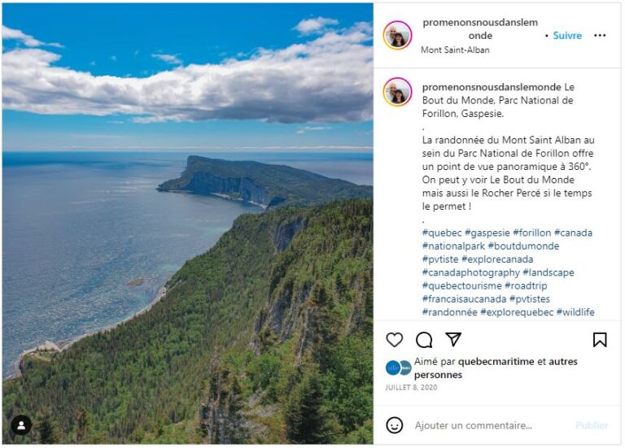Screen dimensions: 625x448
Task: Share post with paper plane icon
Action: pyautogui.click(x=453, y=339)
